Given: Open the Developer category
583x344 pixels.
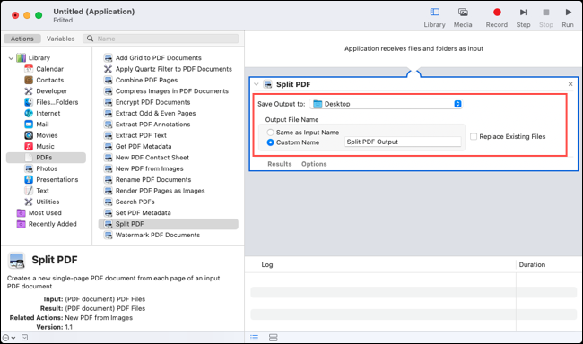Looking at the screenshot, I should click(51, 91).
